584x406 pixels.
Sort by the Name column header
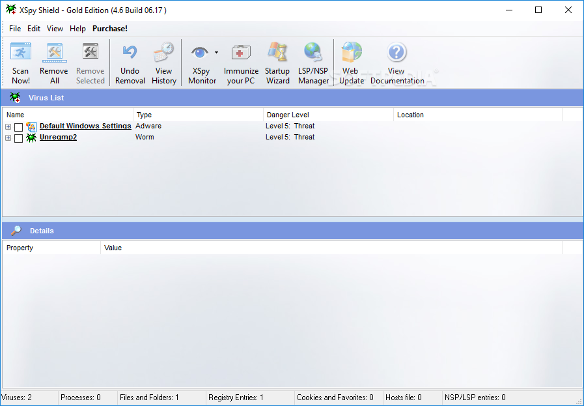pyautogui.click(x=68, y=115)
